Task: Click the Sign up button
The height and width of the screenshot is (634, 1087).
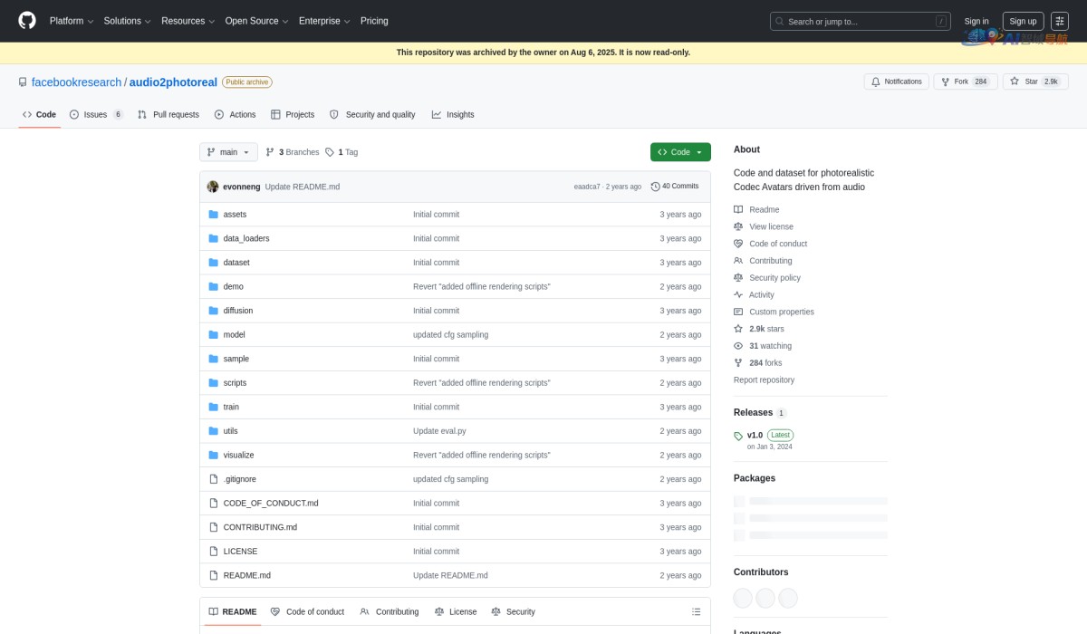Action: tap(1023, 21)
